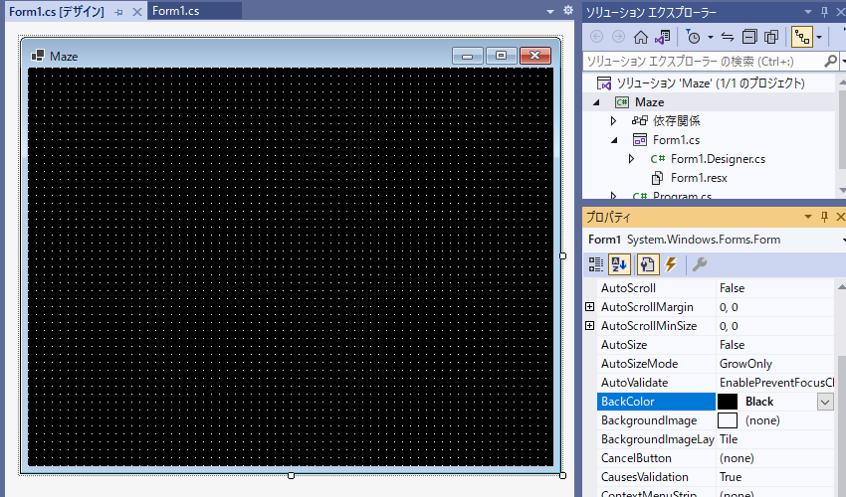Click the C# icon beside Form1.Designer.cs
Image resolution: width=846 pixels, height=497 pixels.
pos(657,158)
